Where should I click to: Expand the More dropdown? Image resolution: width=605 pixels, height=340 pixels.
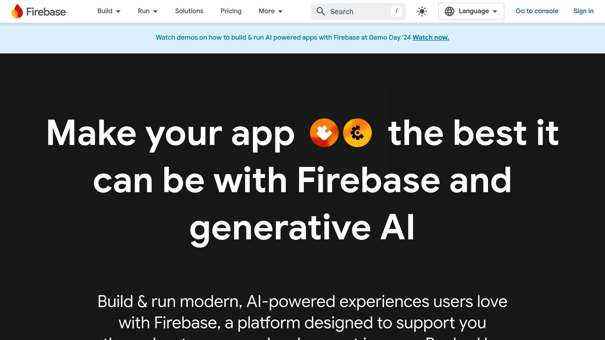[x=270, y=11]
